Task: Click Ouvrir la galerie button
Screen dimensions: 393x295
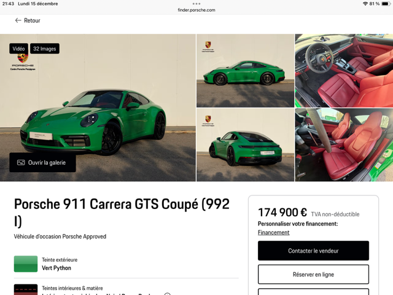Action: click(42, 162)
